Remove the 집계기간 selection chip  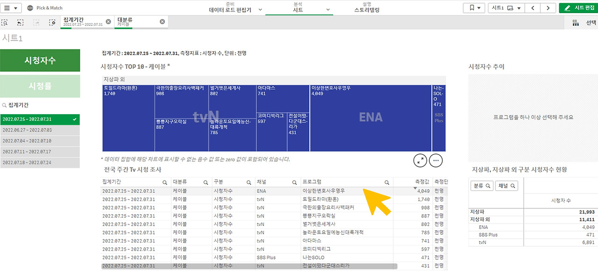coord(108,21)
